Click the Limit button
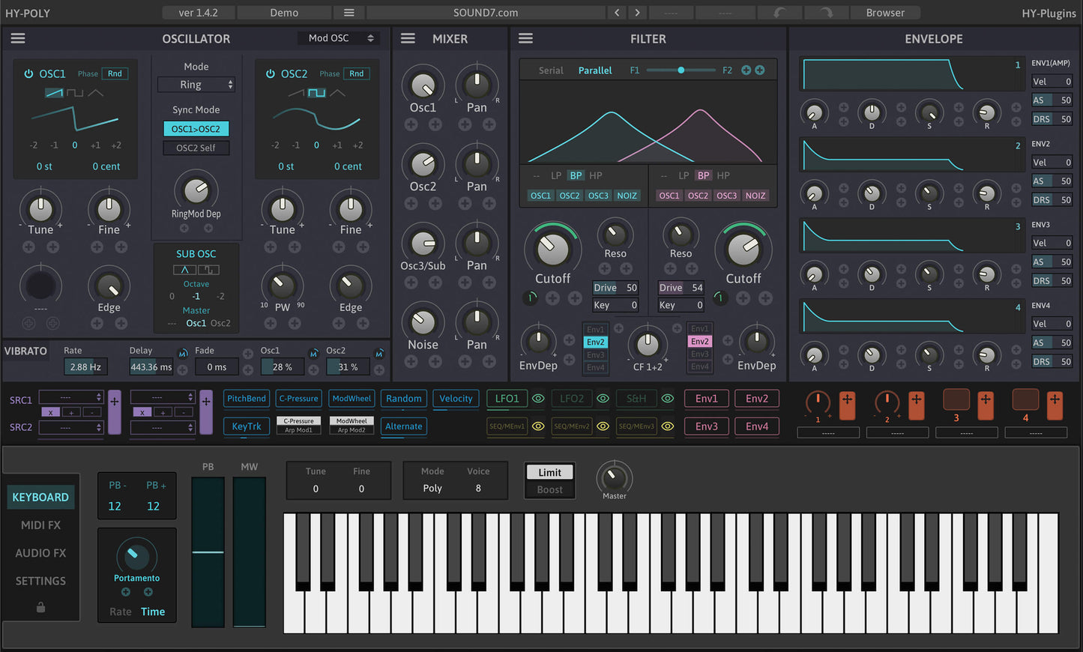Image resolution: width=1083 pixels, height=652 pixels. pyautogui.click(x=549, y=472)
